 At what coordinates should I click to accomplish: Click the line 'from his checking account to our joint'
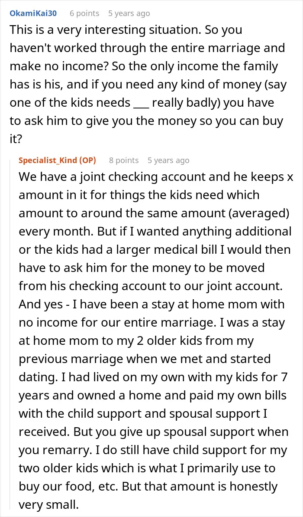[151, 285]
